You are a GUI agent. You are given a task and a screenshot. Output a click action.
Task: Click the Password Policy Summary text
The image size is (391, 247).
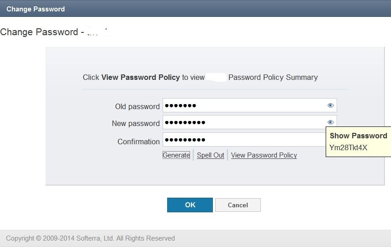[273, 77]
